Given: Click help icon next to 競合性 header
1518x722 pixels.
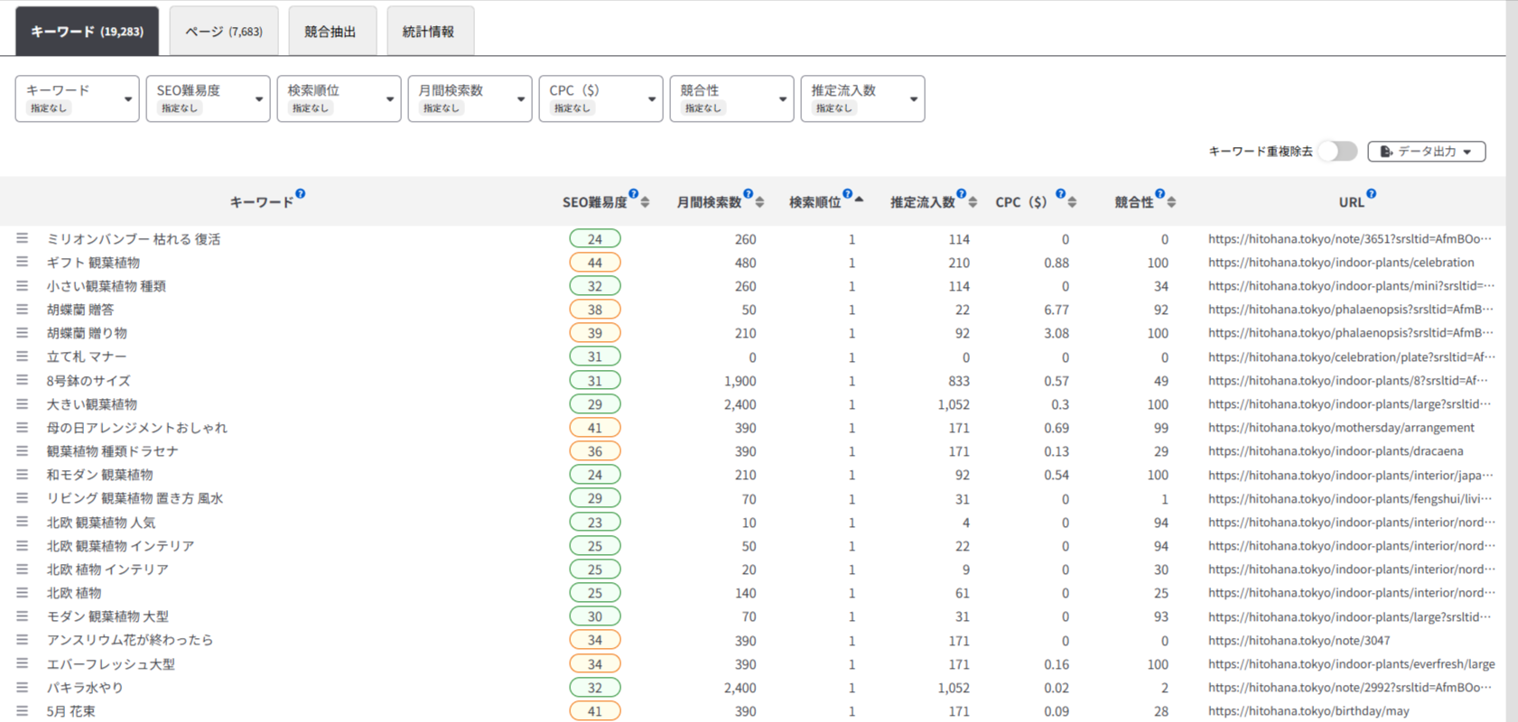Looking at the screenshot, I should tap(1160, 194).
